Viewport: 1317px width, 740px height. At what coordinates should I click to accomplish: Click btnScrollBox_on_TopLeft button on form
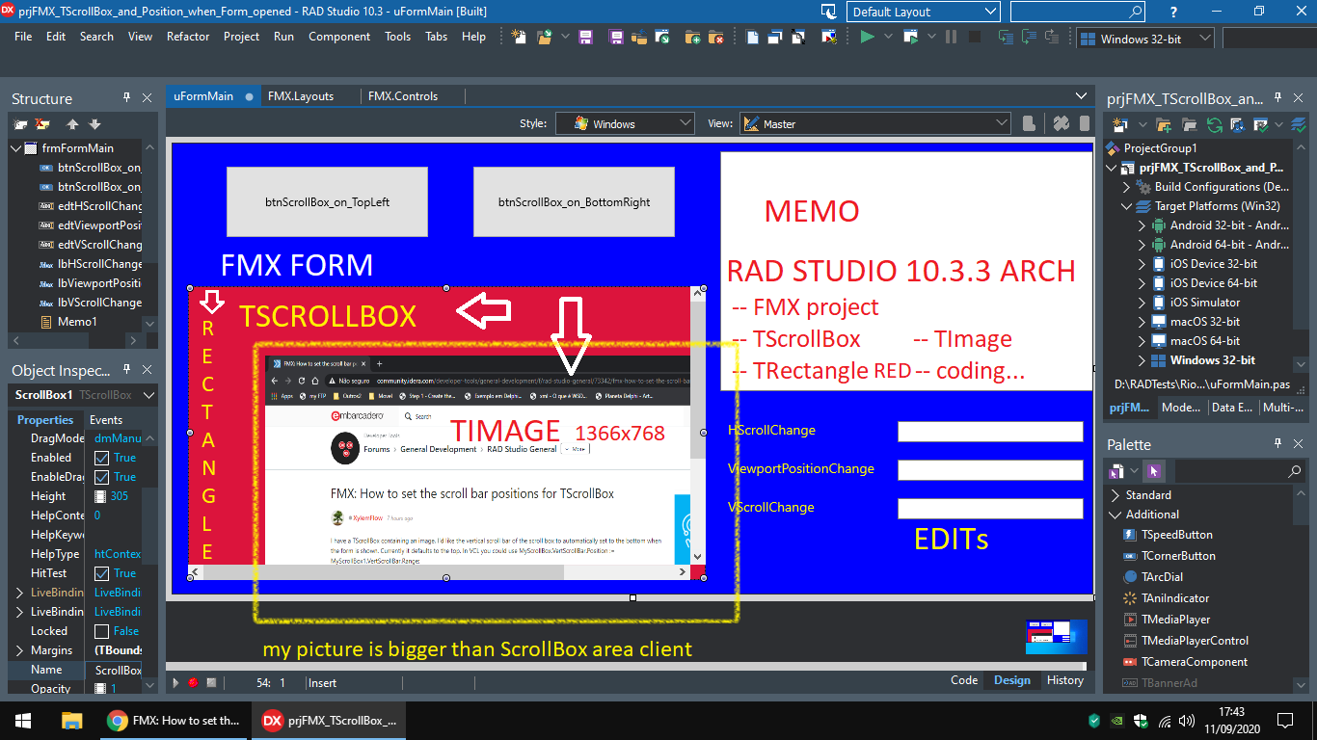[327, 202]
